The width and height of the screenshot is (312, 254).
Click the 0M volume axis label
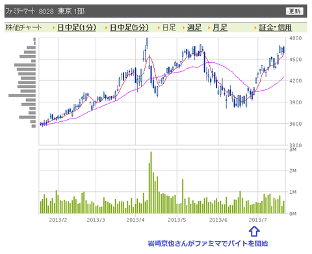pyautogui.click(x=292, y=213)
